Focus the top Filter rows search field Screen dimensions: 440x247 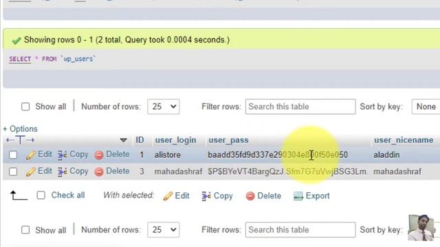pos(300,107)
